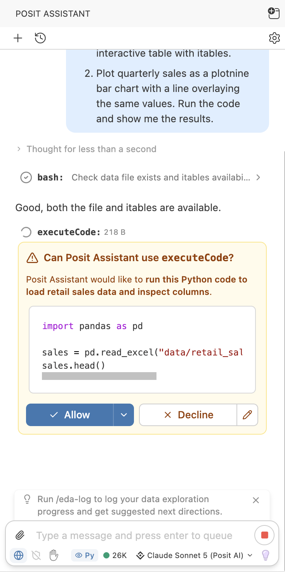The height and width of the screenshot is (572, 285).
Task: Click the 'Plot quarterly sales as a plotnine' message text
Action: point(172,73)
